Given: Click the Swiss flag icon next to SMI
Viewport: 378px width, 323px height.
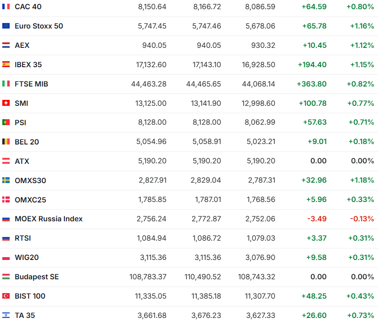Looking at the screenshot, I should (x=6, y=104).
